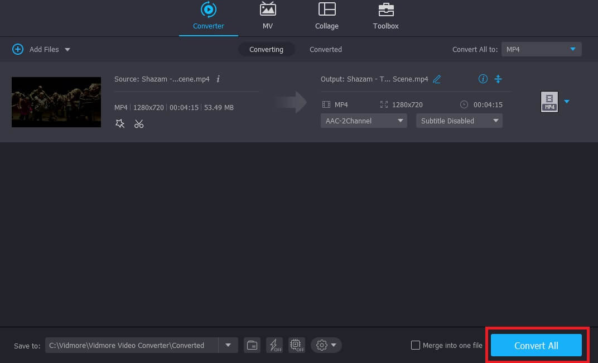Click the info icon beside the source file name

tap(218, 79)
